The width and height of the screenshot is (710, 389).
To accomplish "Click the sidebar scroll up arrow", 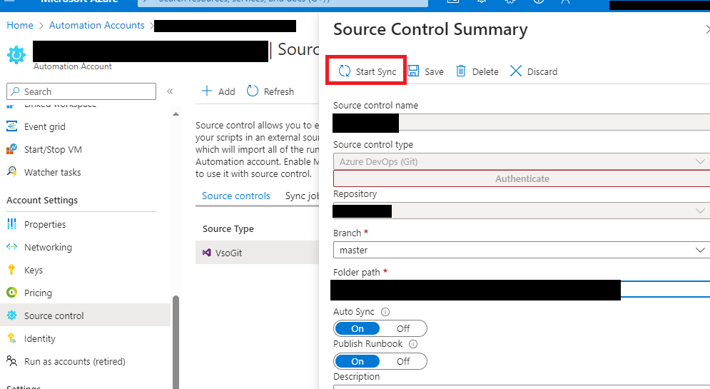I will tap(176, 114).
